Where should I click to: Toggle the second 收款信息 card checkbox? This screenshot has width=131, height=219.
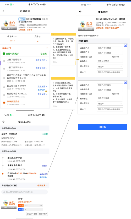(125, 82)
